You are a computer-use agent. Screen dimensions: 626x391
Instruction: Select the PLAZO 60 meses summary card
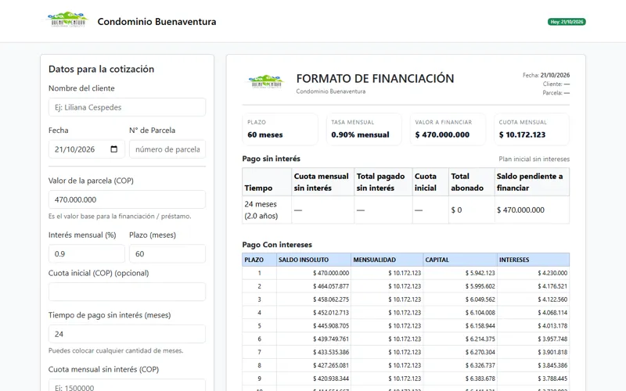(x=280, y=129)
